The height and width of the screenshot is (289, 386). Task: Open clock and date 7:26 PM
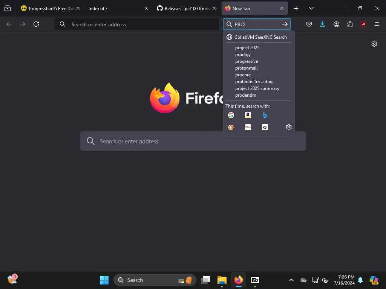(x=344, y=280)
